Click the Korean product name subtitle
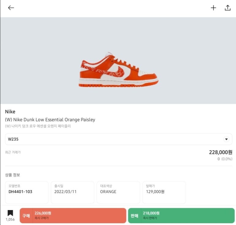The width and height of the screenshot is (236, 225). pyautogui.click(x=38, y=126)
